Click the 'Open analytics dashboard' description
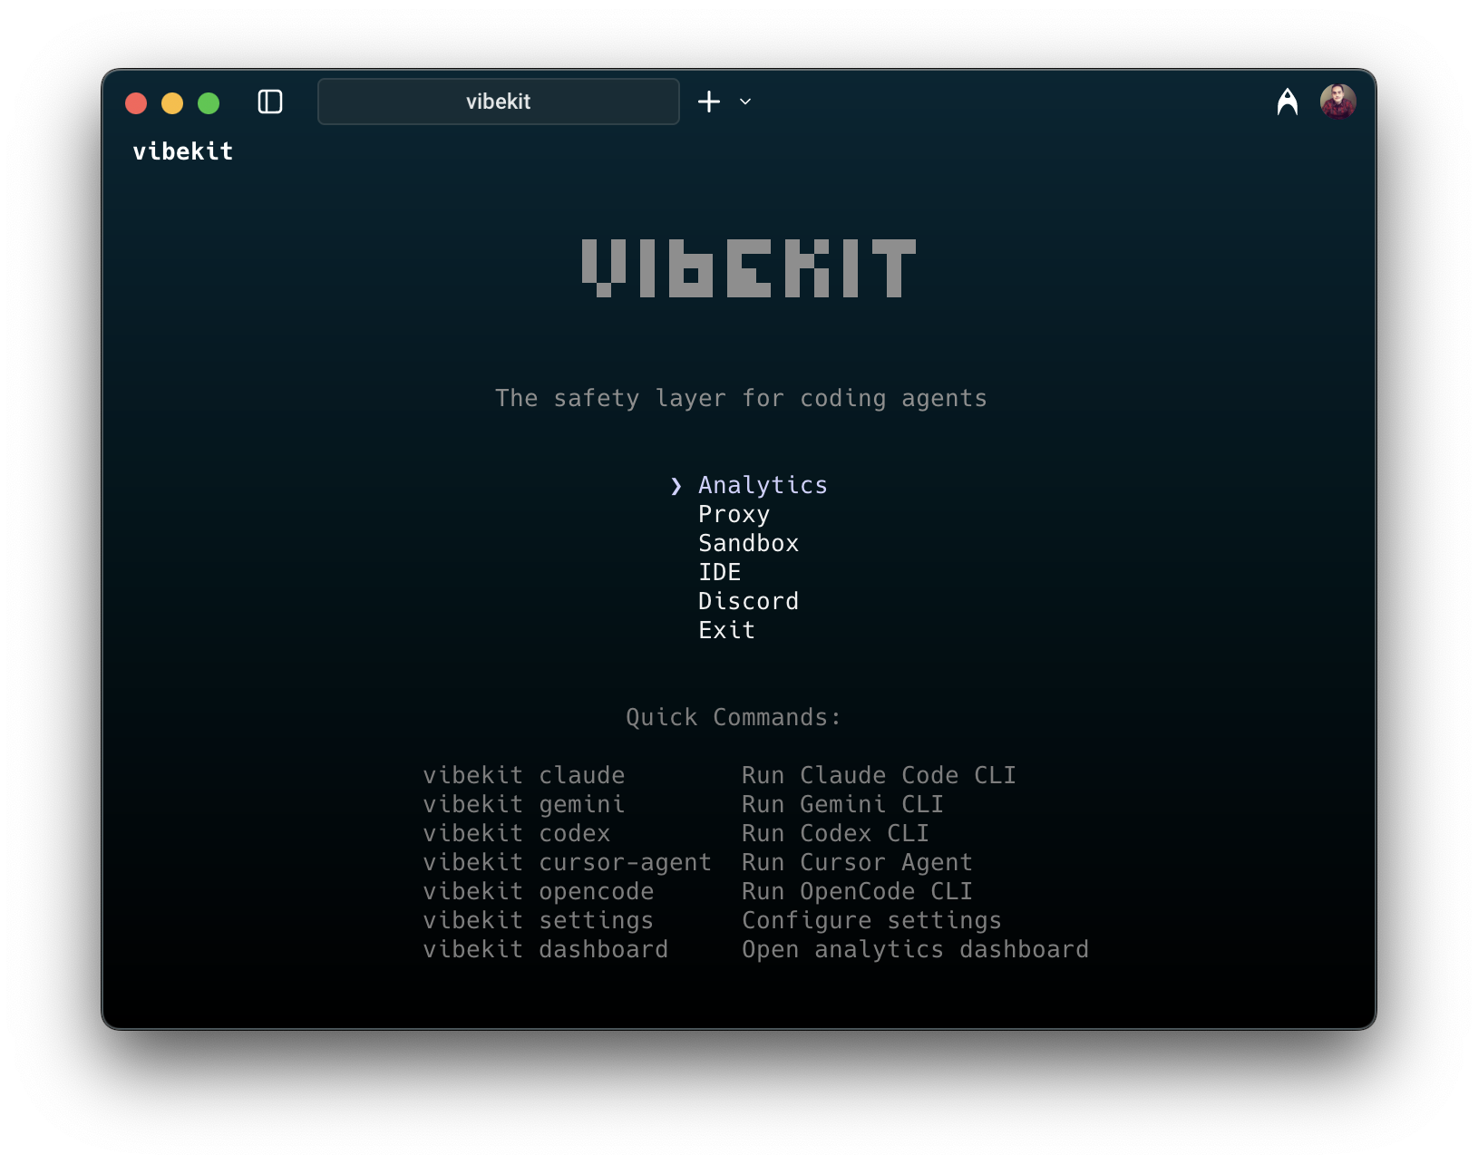 pyautogui.click(x=914, y=950)
